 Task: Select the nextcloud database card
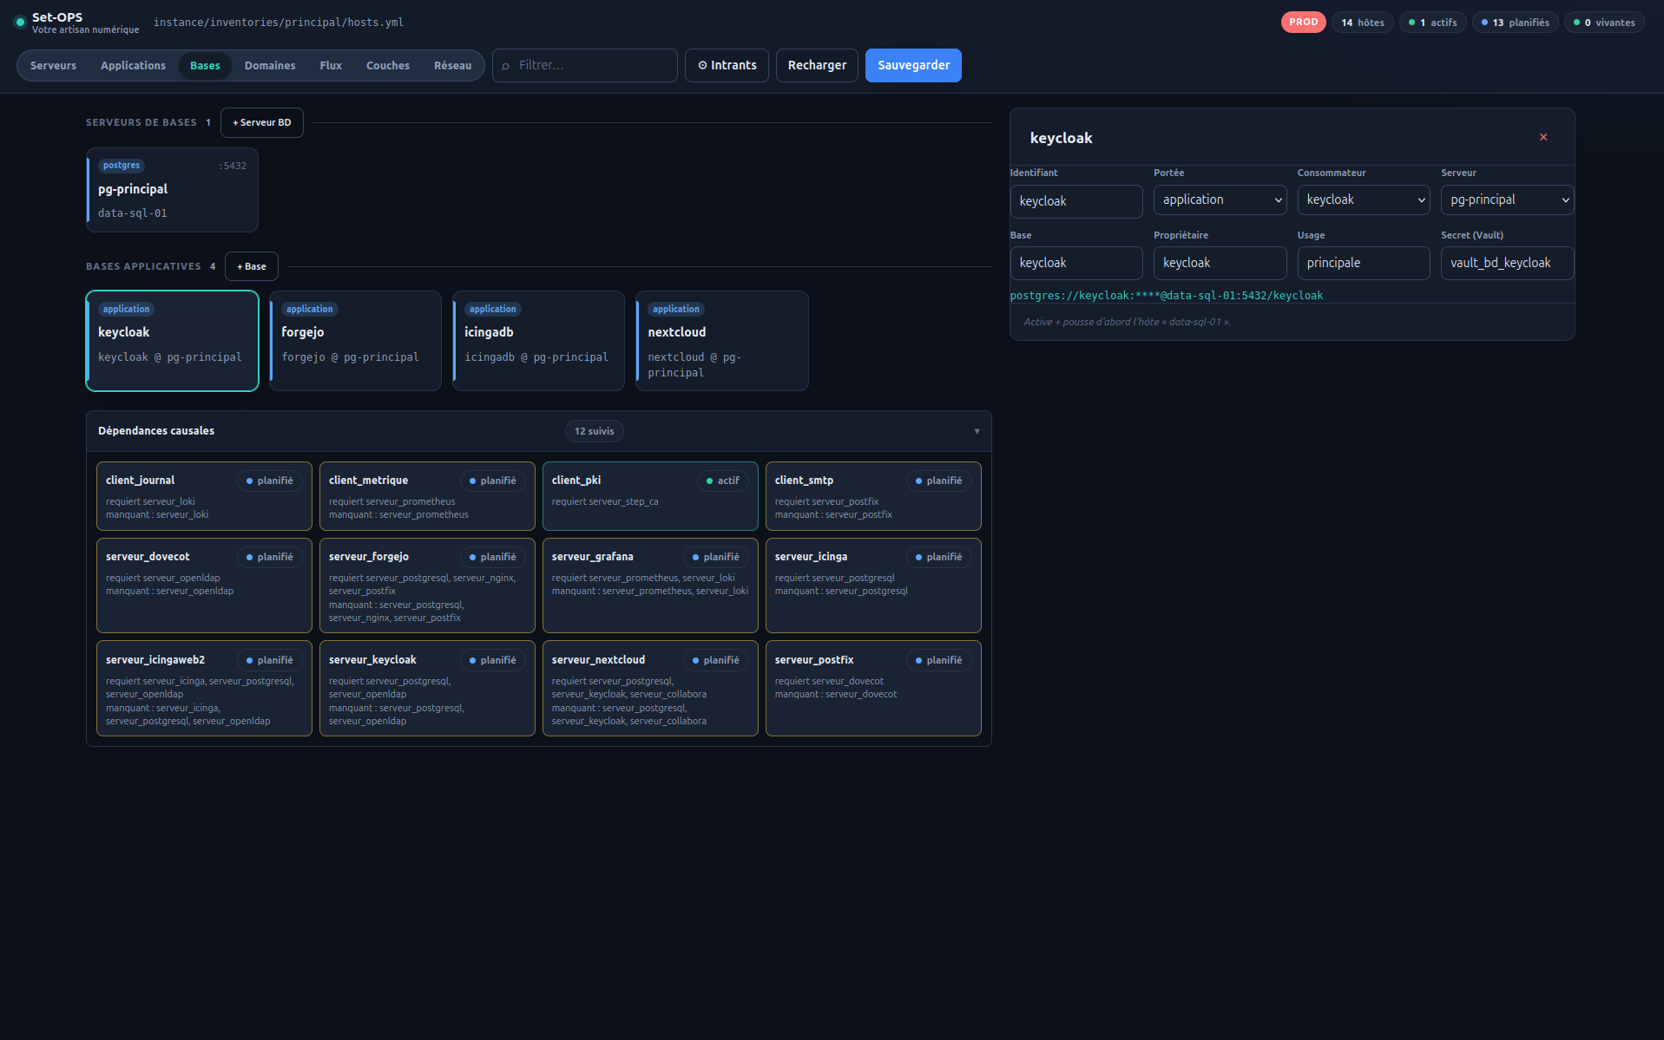(x=722, y=341)
